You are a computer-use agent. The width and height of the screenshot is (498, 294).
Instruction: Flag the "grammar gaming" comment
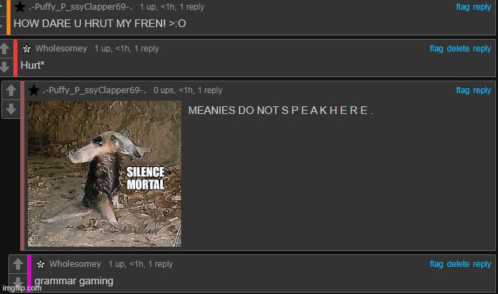(436, 264)
